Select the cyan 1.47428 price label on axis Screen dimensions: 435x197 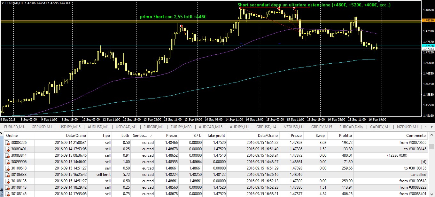428,46
